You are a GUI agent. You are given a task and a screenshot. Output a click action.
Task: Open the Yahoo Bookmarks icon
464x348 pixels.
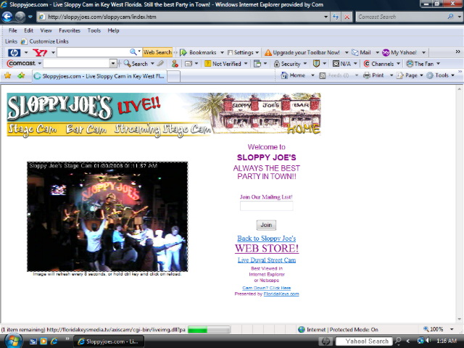[183, 52]
